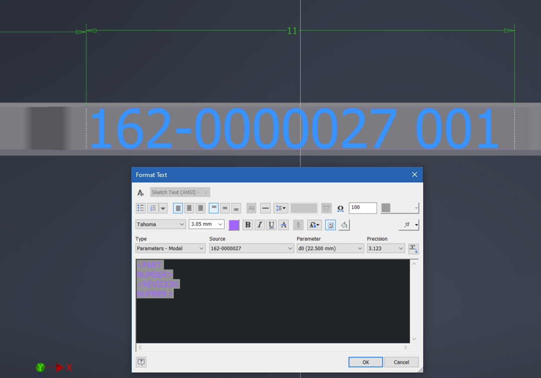541x378 pixels.
Task: Toggle bold formatting
Action: [247, 225]
